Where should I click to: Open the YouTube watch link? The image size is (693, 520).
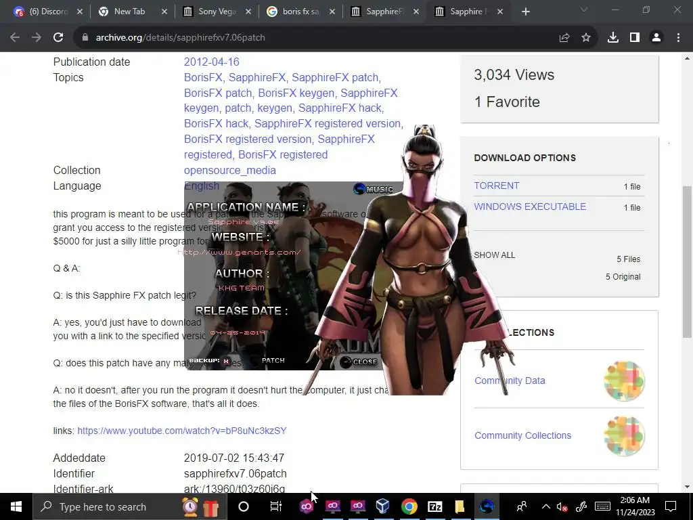[182, 431]
